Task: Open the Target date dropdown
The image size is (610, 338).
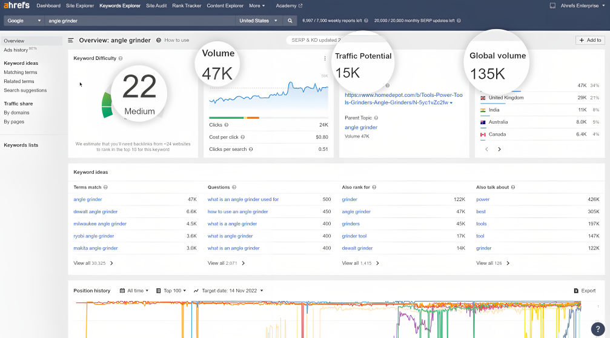Action: [228, 291]
